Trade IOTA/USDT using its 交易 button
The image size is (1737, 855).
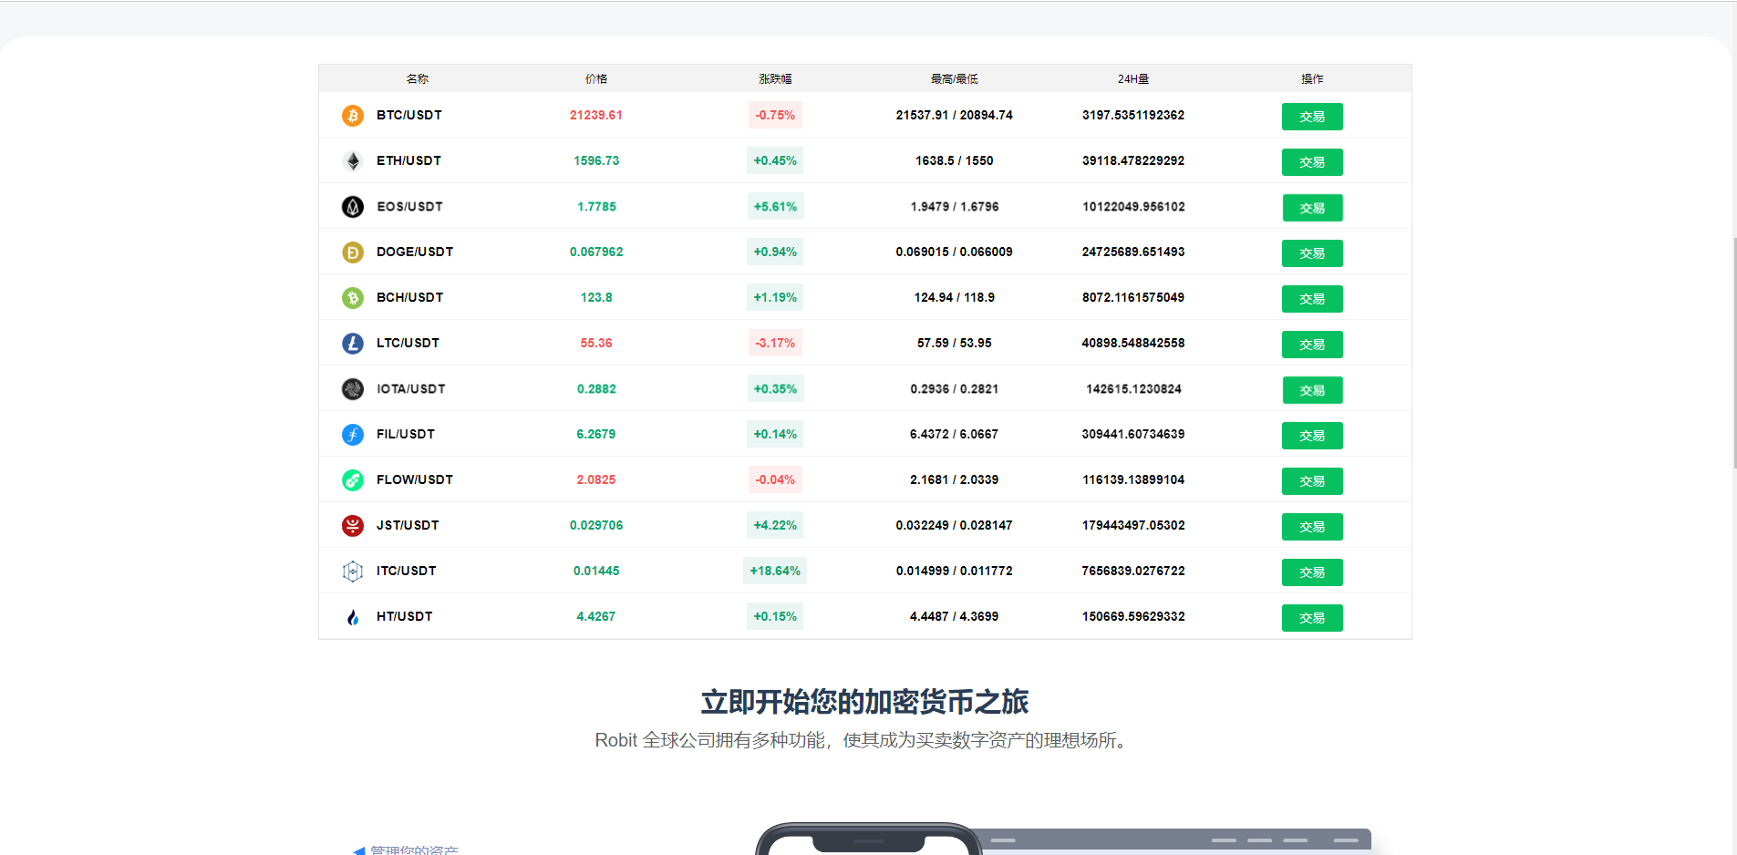point(1312,390)
